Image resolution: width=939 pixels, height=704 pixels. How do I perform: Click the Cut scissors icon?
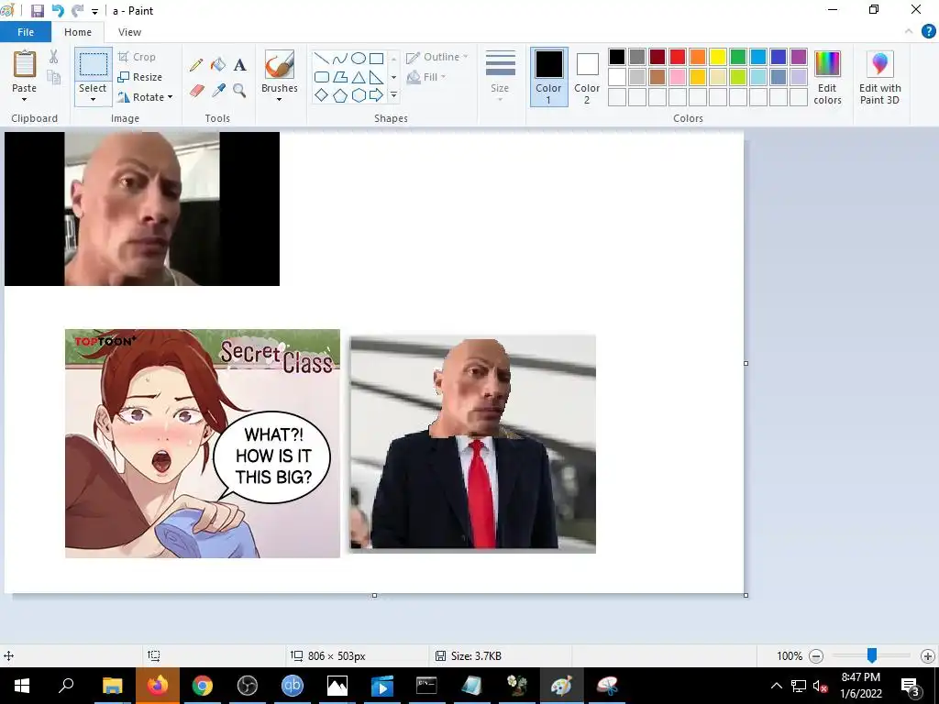[x=54, y=57]
